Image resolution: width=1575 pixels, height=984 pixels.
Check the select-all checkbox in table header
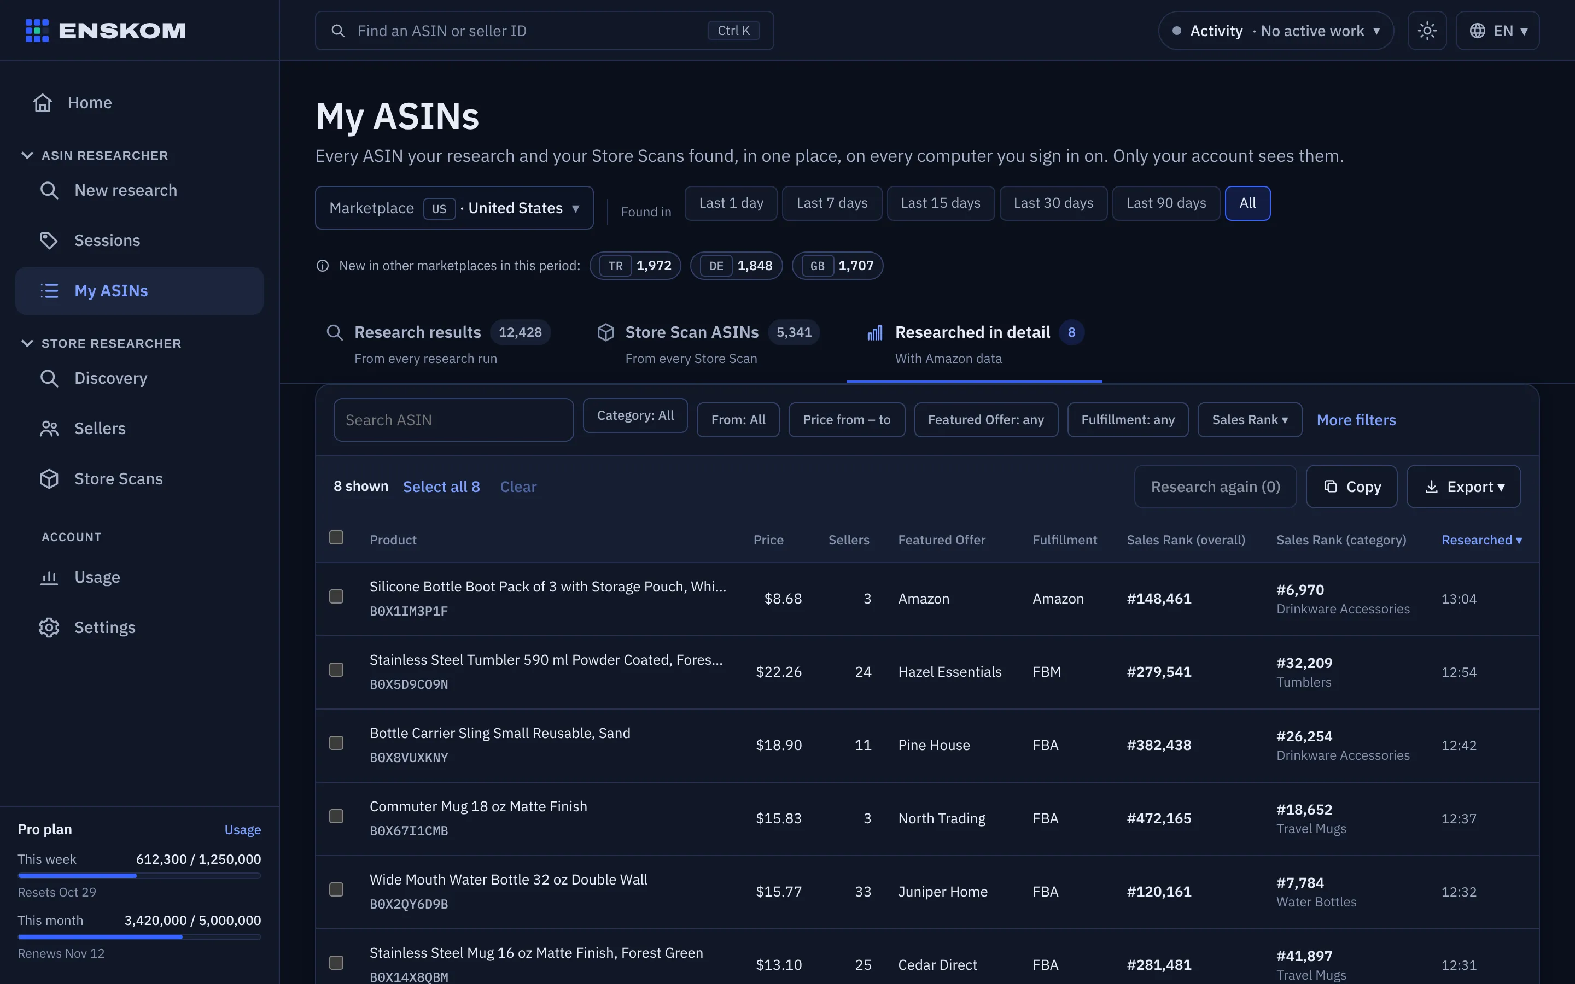click(x=336, y=537)
